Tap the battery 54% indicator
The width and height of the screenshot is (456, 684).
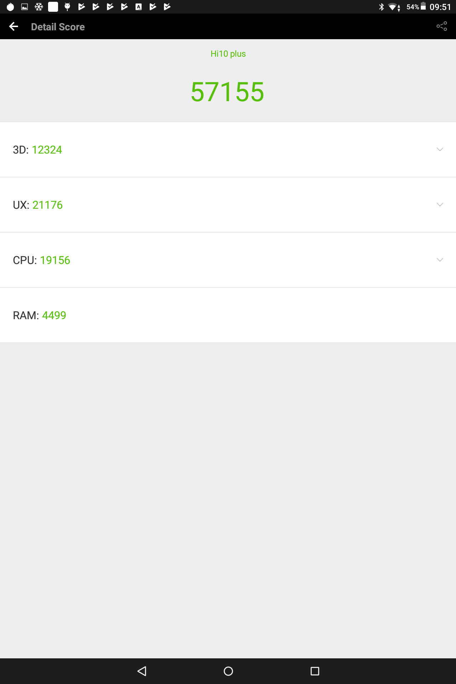pos(416,7)
